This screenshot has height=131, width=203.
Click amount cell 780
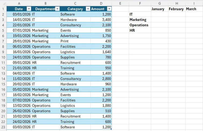pyautogui.click(x=101, y=57)
